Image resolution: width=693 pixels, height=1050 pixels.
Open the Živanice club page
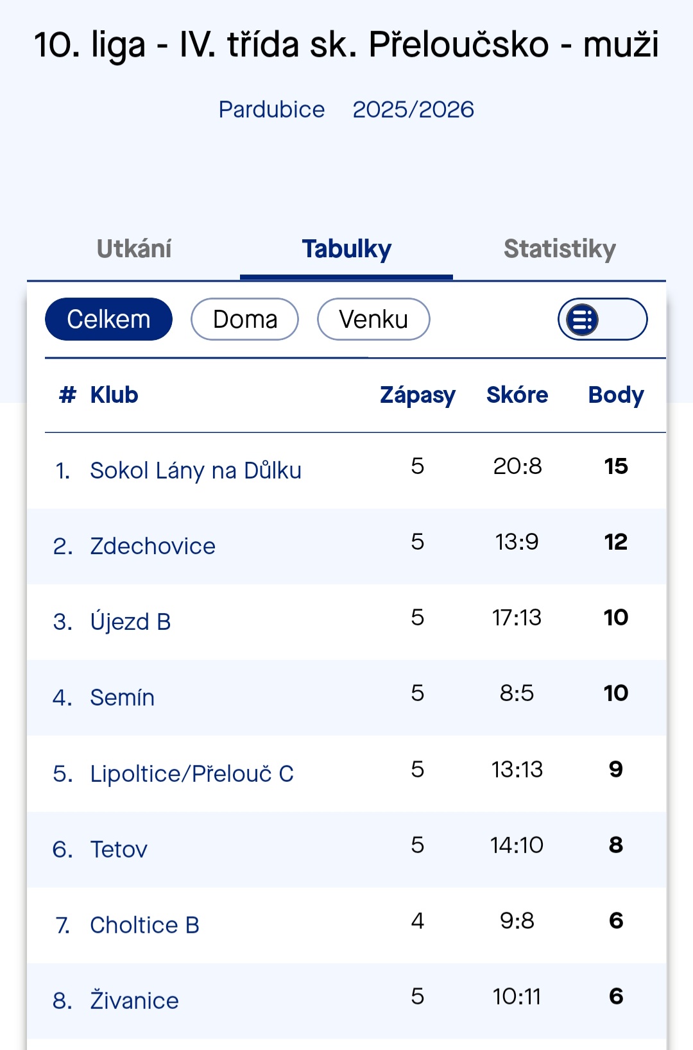(134, 1001)
